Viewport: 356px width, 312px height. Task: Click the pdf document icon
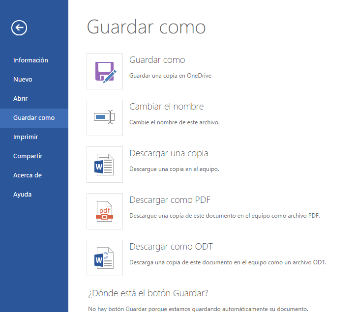pyautogui.click(x=105, y=211)
